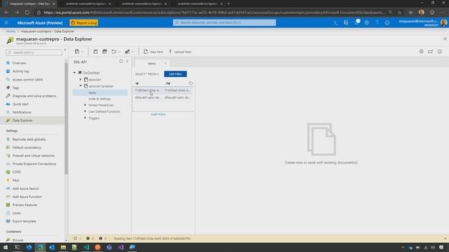This screenshot has height=252, width=449.
Task: Expand the episode1 container
Action: click(81, 79)
